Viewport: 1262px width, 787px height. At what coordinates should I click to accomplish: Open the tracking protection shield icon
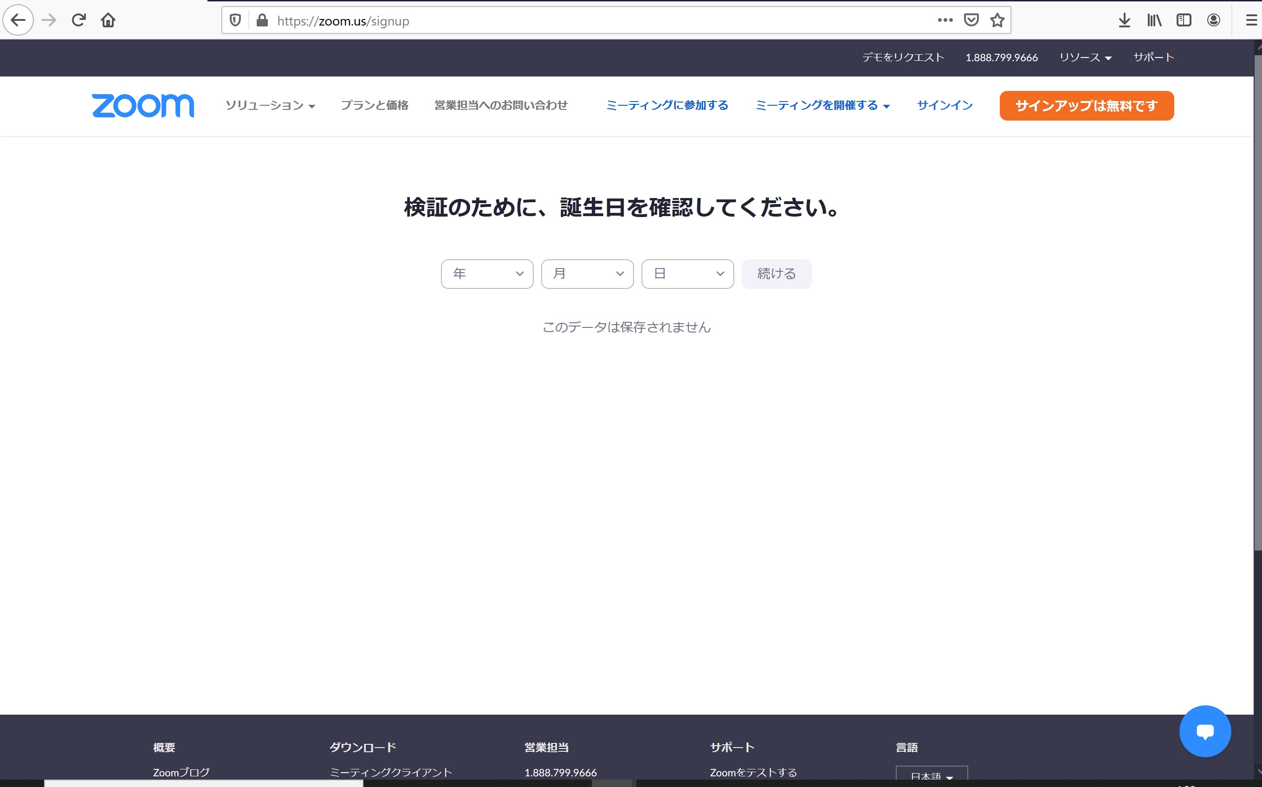[235, 20]
